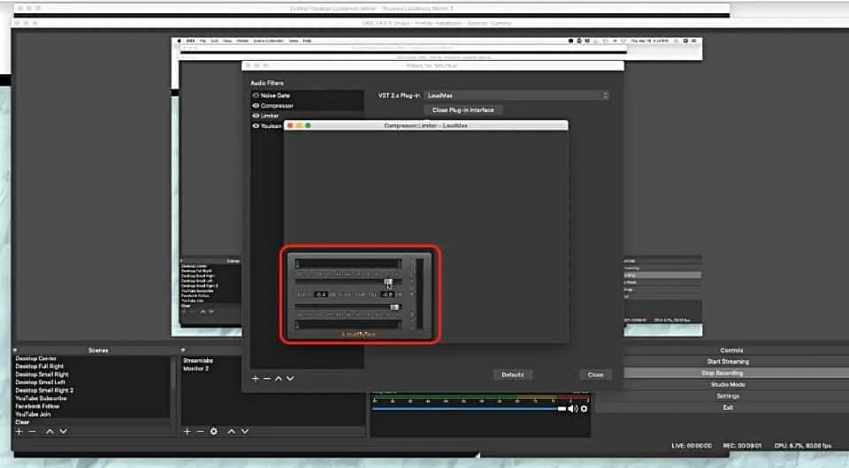This screenshot has height=468, width=849.
Task: Toggle Noise Gate filter visibility eye
Action: coord(256,95)
